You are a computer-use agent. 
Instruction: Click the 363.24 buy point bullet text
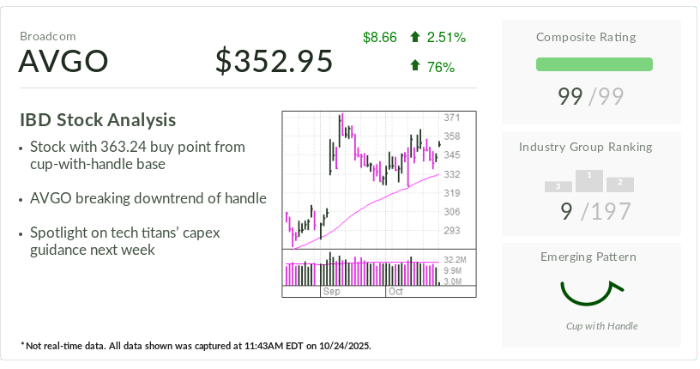pyautogui.click(x=136, y=155)
